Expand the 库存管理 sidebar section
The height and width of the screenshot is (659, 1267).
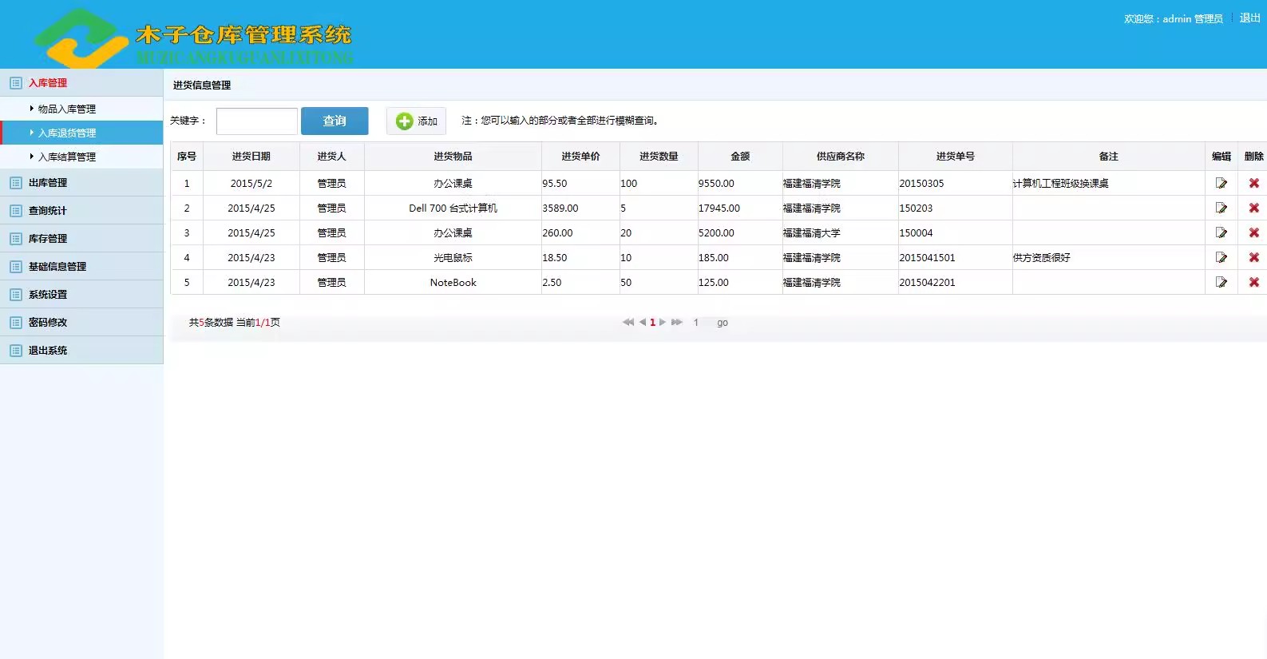[48, 239]
